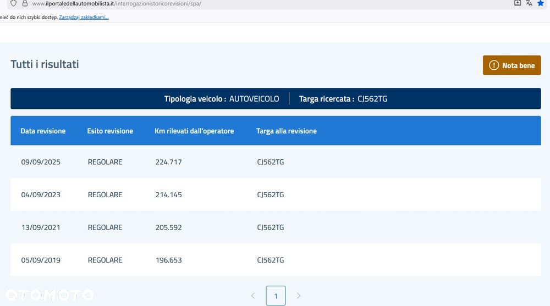Click the Tipologia veicolo AUTOVEICOLO text
Image resolution: width=550 pixels, height=306 pixels.
click(x=222, y=99)
